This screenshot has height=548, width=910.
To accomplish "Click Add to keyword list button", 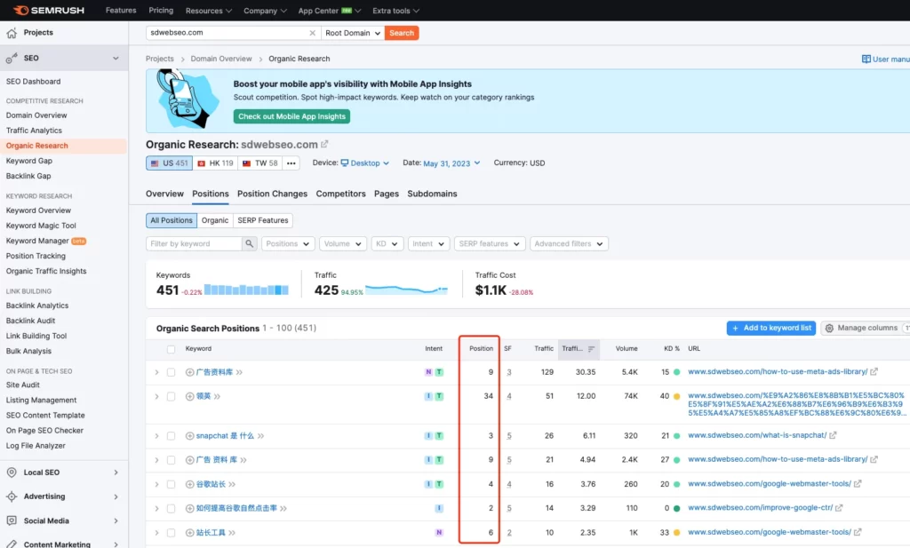I will click(771, 329).
